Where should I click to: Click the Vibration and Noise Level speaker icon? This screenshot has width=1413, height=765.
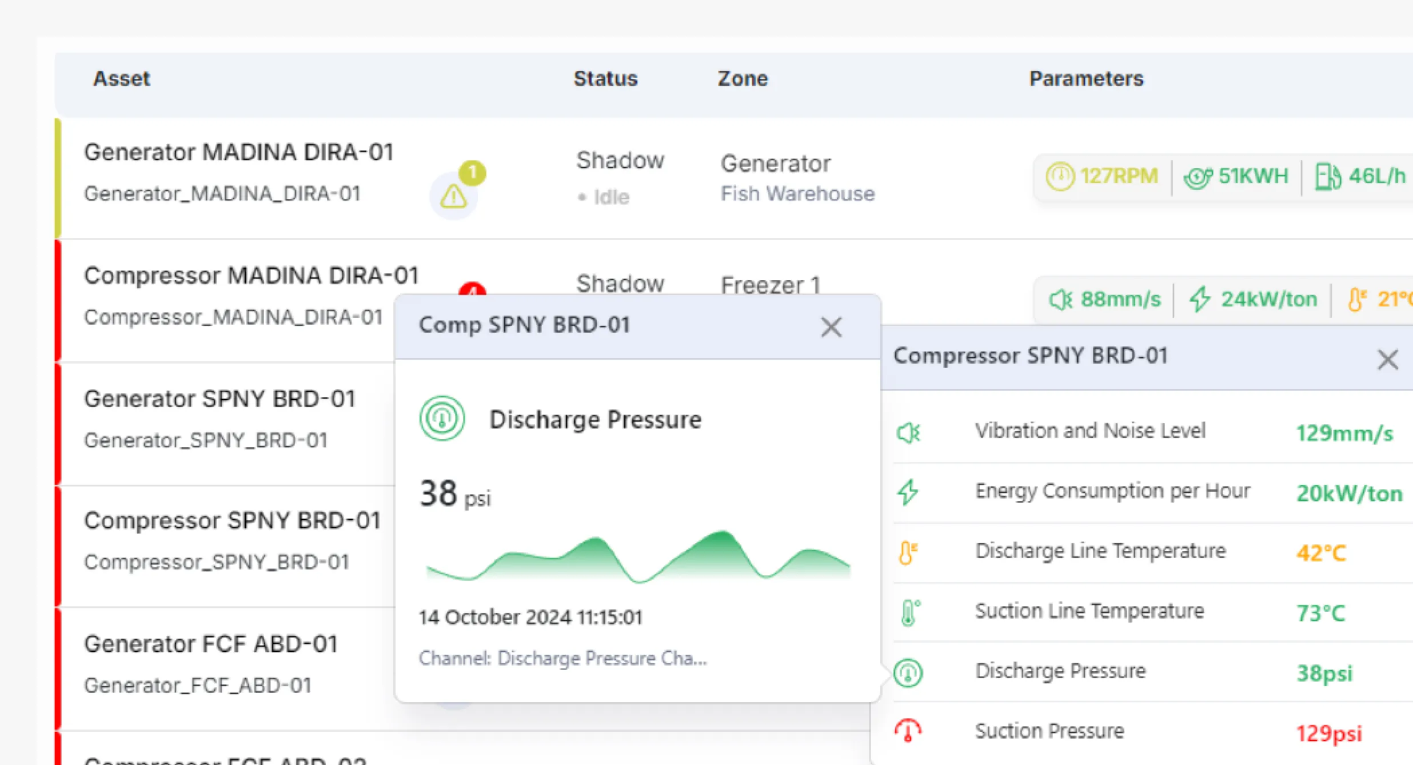coord(909,433)
